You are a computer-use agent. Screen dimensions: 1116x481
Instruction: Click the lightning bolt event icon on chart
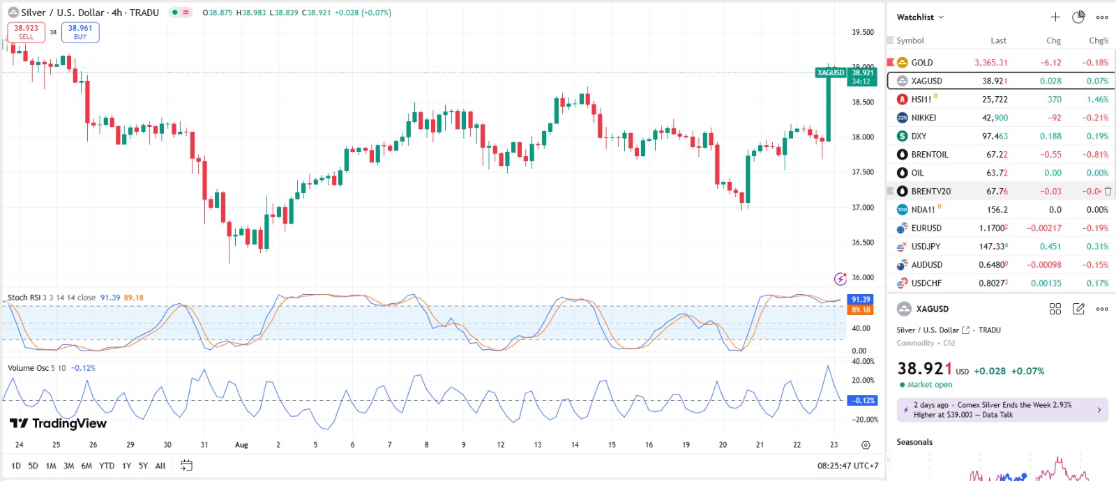click(840, 279)
